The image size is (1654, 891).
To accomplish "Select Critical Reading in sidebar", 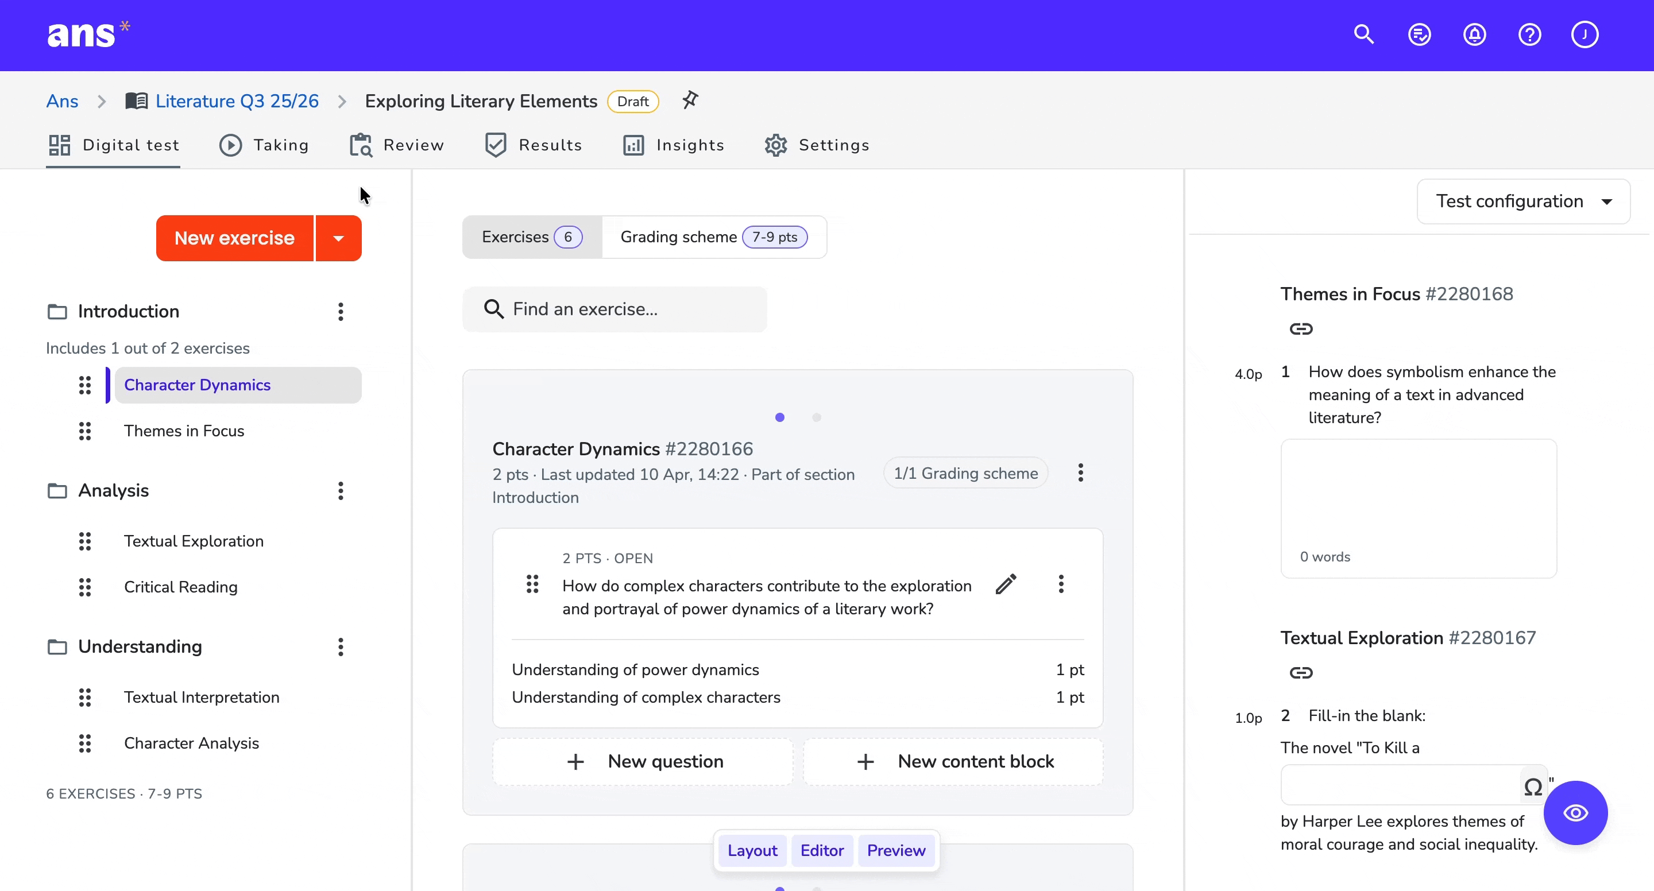I will click(181, 587).
